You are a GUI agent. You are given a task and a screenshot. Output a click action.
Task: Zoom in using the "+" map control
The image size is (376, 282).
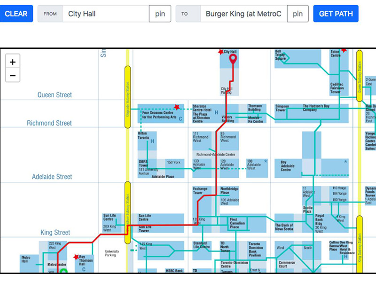tap(12, 62)
